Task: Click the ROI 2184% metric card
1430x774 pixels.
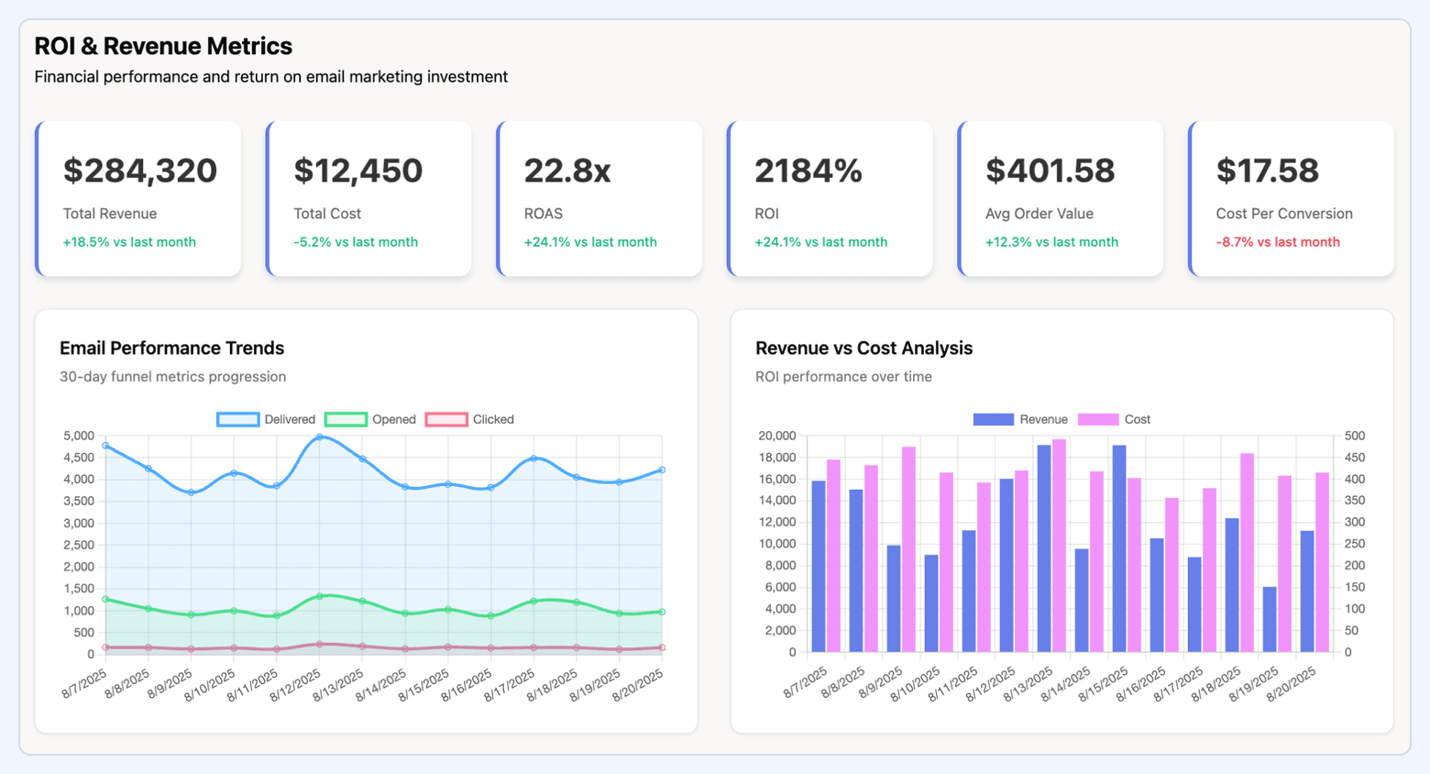Action: tap(830, 198)
